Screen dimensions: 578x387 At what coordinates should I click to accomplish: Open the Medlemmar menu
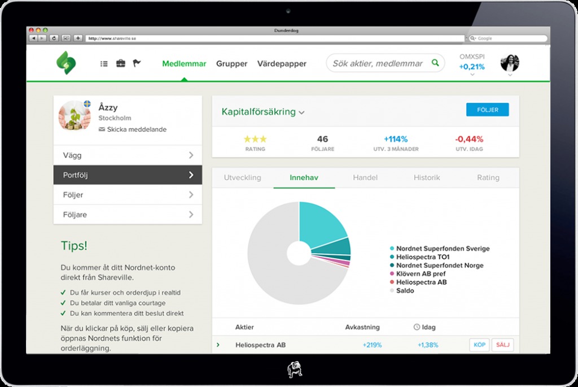pos(184,63)
